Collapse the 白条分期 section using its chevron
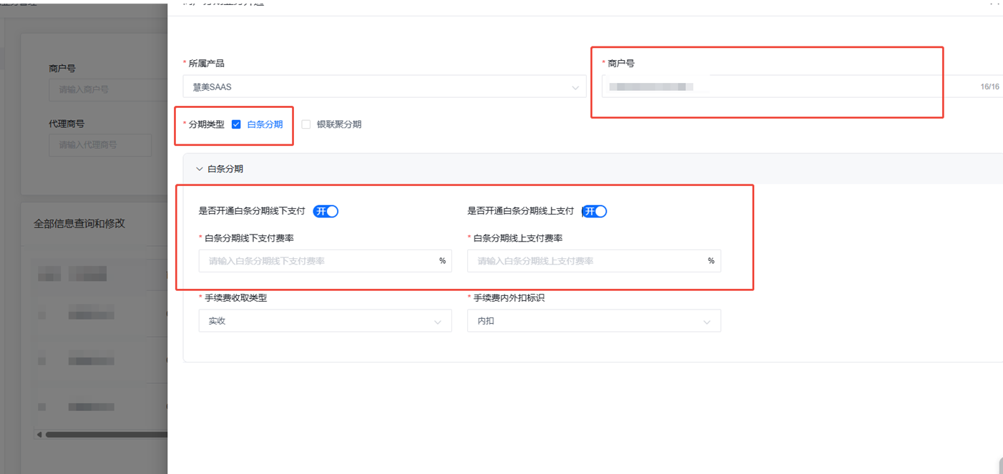1003x474 pixels. pos(200,169)
